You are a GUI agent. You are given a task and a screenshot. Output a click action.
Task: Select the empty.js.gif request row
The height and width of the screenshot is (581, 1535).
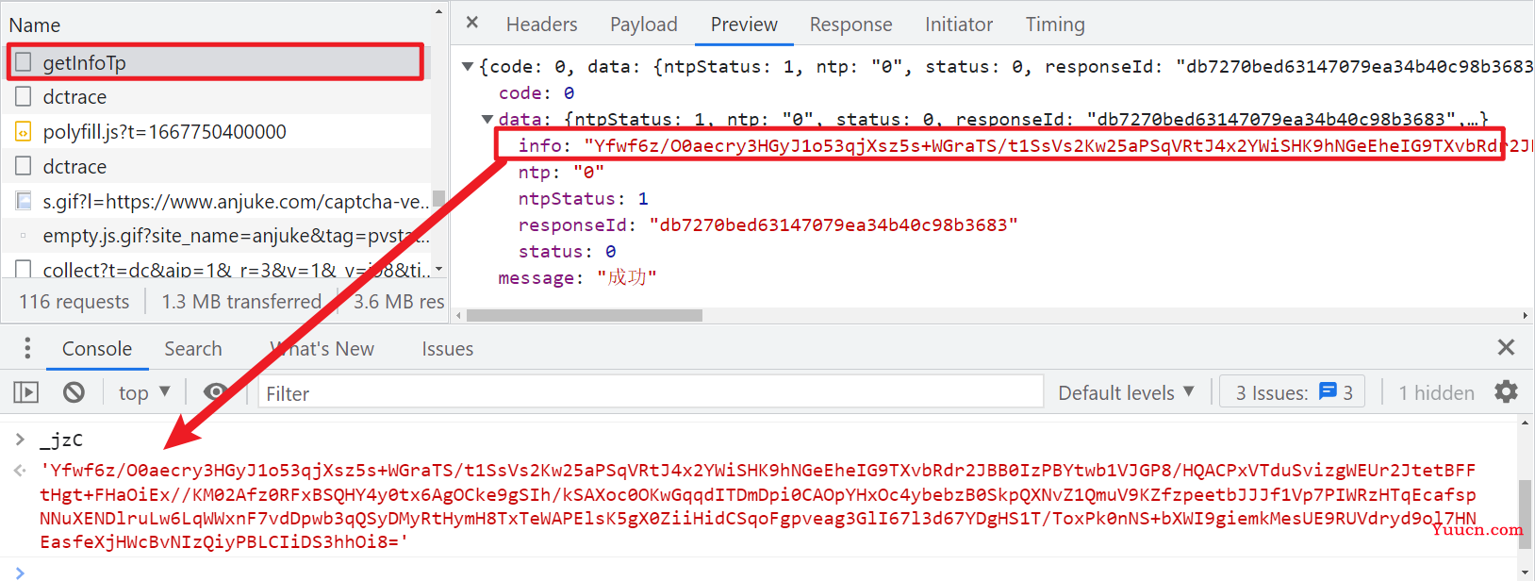click(216, 236)
